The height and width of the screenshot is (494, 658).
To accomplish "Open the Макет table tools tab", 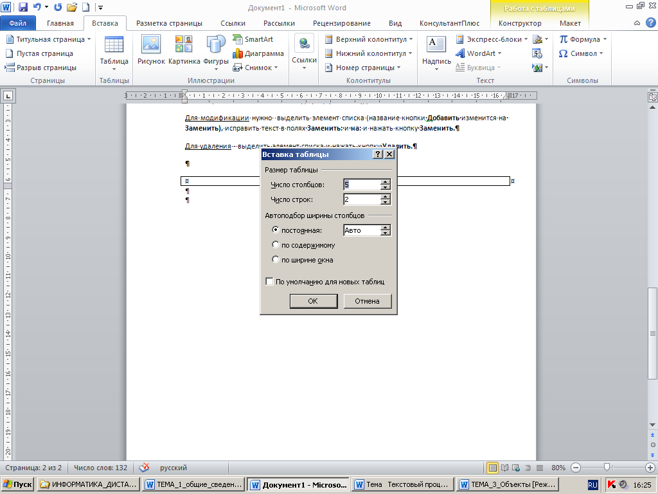I will 570,23.
